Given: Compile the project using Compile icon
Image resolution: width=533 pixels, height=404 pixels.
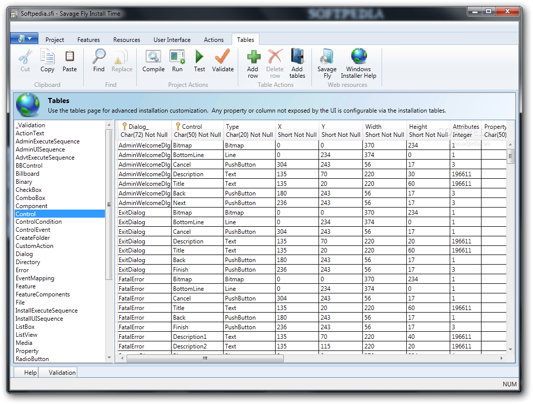Looking at the screenshot, I should pos(153,57).
